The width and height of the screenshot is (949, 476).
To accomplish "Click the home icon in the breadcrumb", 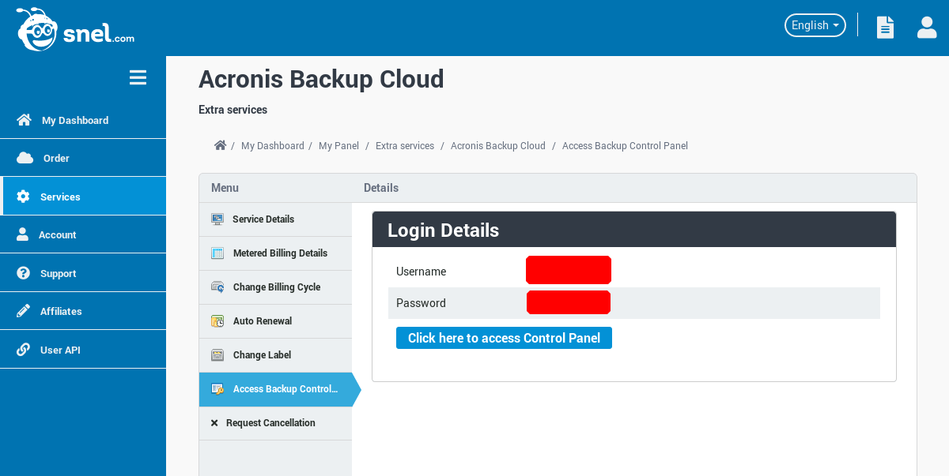I will coord(220,144).
